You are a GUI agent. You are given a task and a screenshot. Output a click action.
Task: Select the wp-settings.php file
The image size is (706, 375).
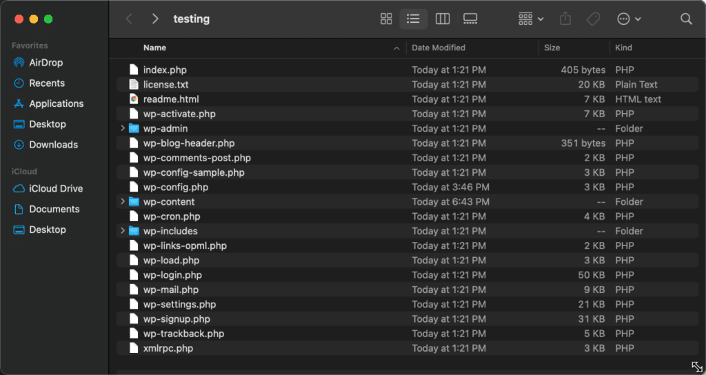(x=180, y=304)
